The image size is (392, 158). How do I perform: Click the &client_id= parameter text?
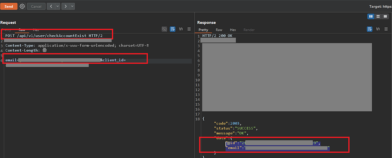(x=113, y=60)
